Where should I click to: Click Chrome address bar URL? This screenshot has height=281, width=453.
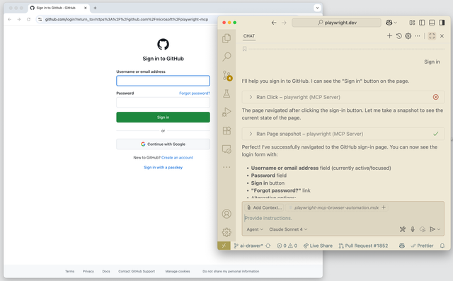point(127,19)
